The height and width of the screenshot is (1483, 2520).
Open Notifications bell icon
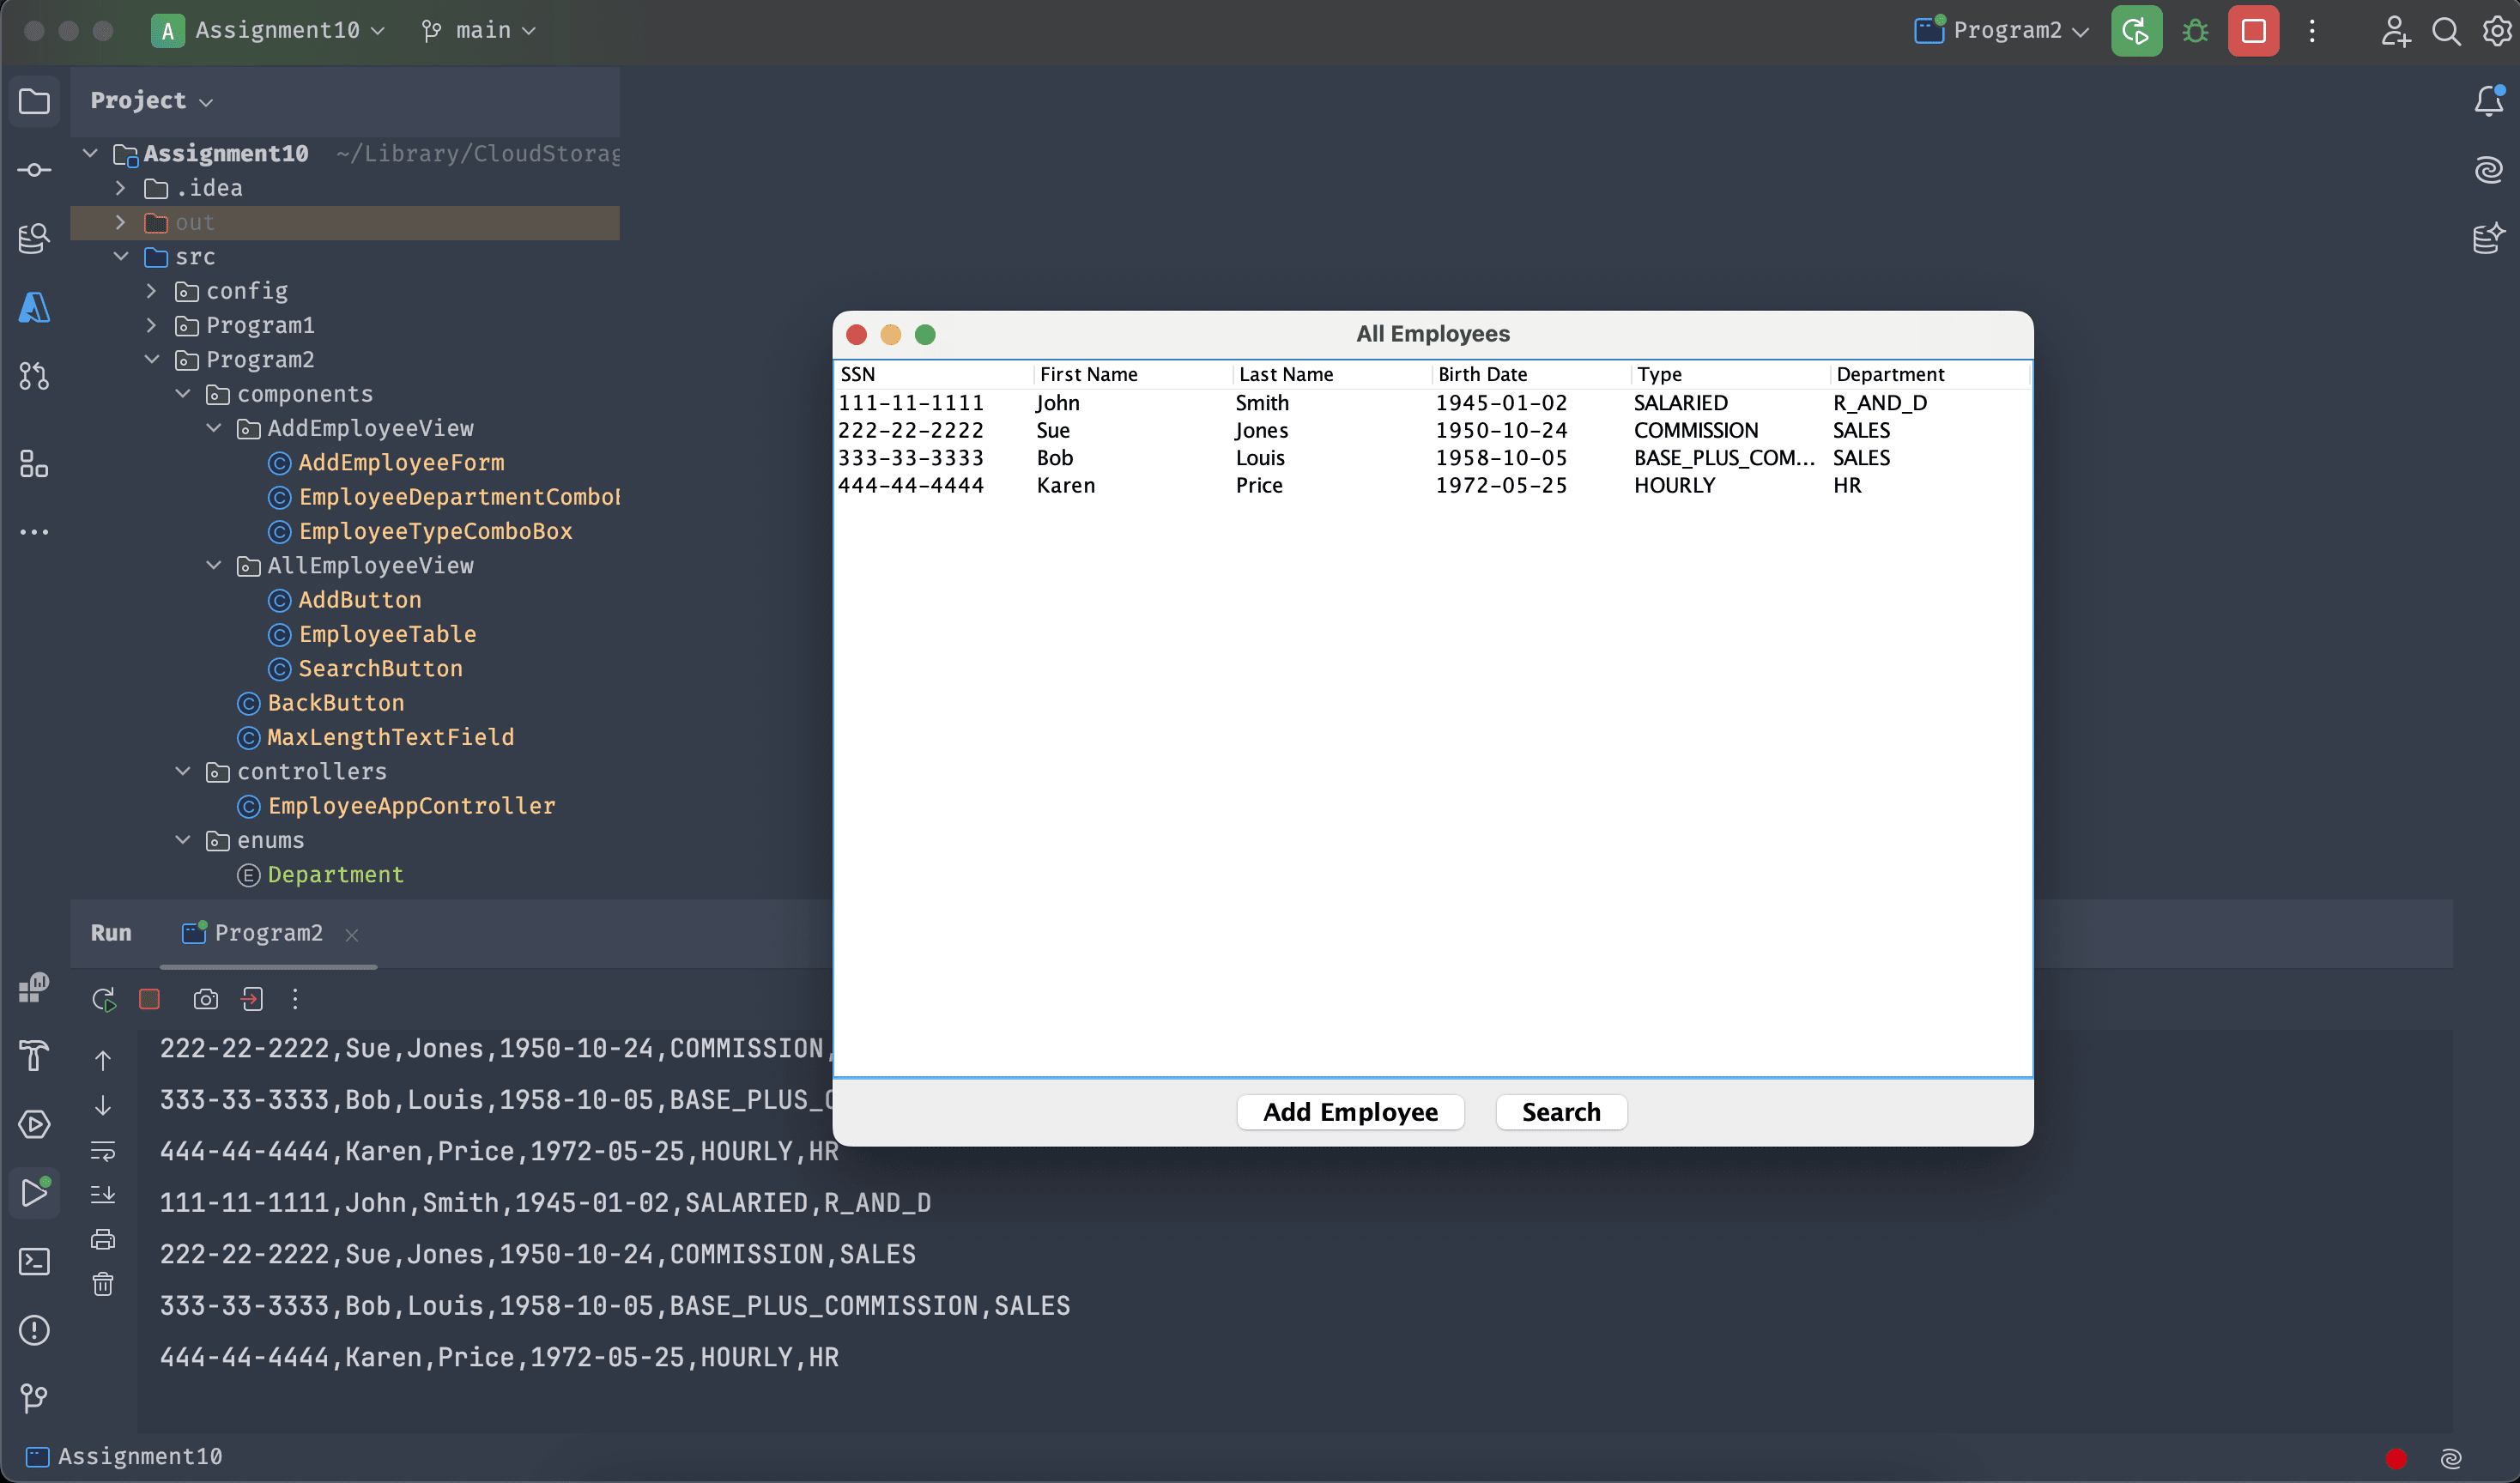click(x=2489, y=101)
